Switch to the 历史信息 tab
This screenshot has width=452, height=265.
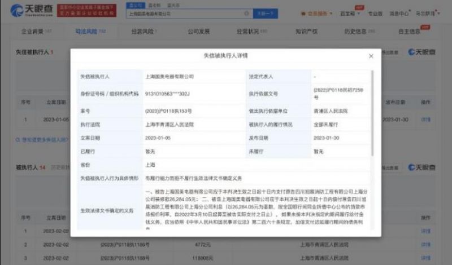click(x=357, y=32)
